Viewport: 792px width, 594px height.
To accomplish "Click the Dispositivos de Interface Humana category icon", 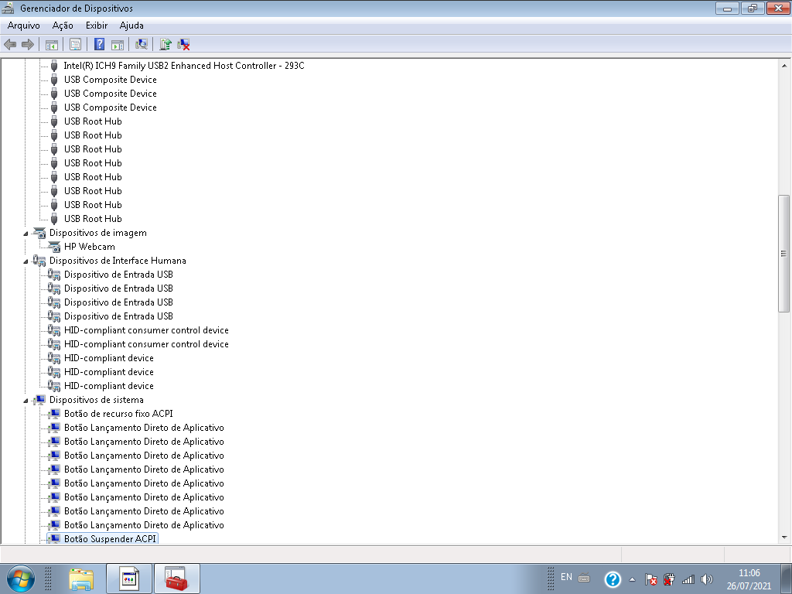I will (39, 261).
